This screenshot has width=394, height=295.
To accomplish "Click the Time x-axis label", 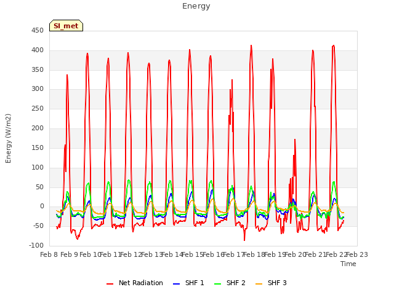I will click(x=348, y=264).
